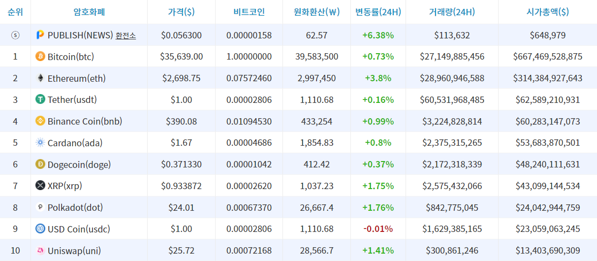Open the PUBLISH(NEWS) coin name
The image size is (597, 261).
(x=80, y=35)
